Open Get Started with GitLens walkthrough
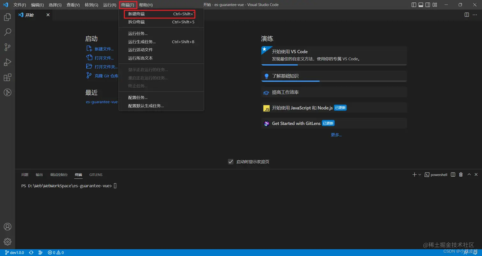Screen dimensions: 482x256 [x=334, y=123]
